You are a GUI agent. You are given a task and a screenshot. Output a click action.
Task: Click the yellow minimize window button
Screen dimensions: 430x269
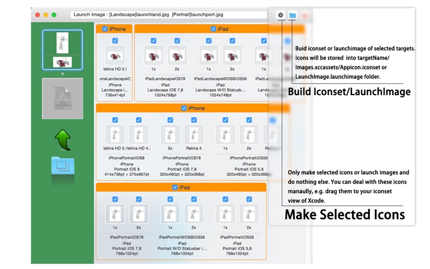(x=46, y=15)
